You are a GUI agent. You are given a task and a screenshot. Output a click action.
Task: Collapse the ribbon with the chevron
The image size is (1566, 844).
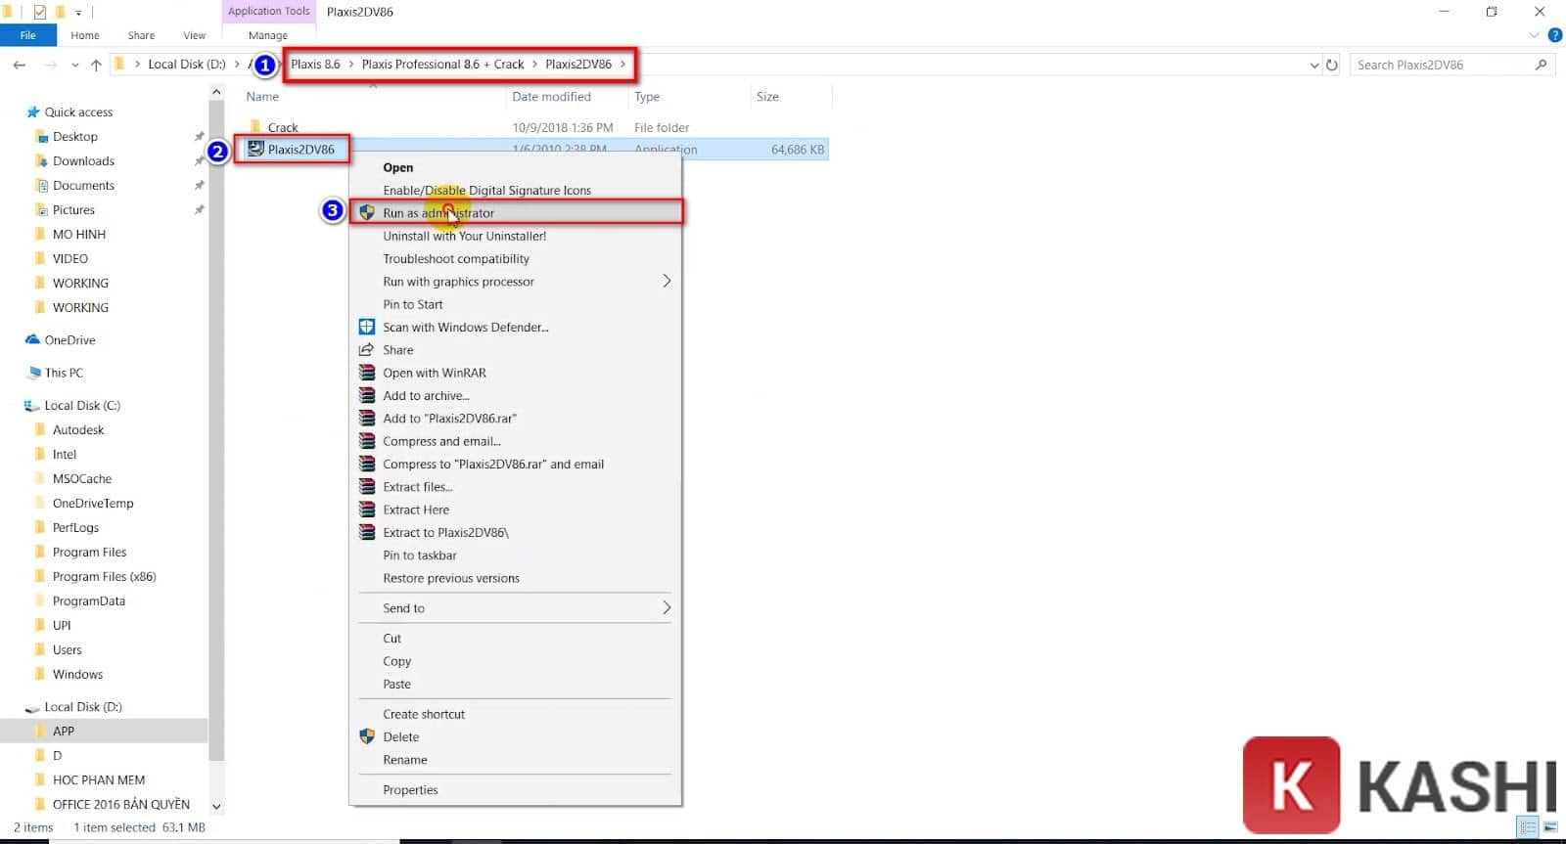[x=1534, y=35]
